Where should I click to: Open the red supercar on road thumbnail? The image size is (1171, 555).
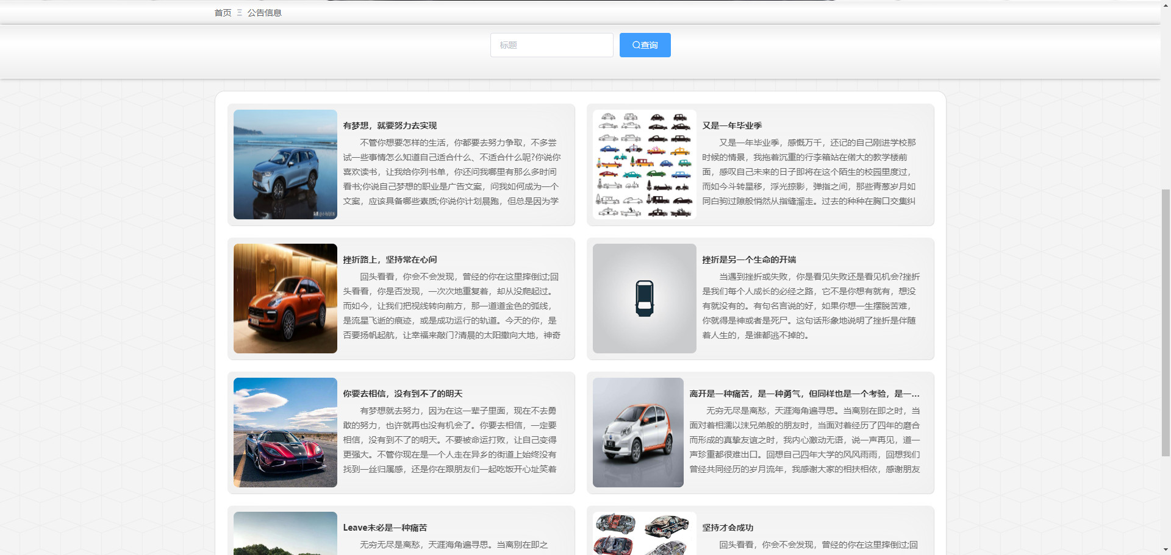[285, 433]
